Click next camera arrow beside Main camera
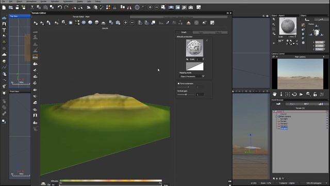Viewport: 330px width, 186px height. (x=324, y=57)
